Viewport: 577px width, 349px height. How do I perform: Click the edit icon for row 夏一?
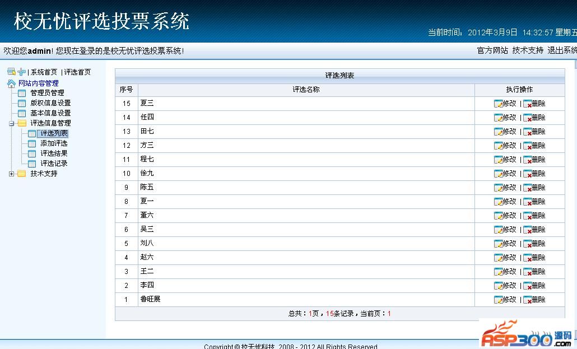tap(498, 202)
